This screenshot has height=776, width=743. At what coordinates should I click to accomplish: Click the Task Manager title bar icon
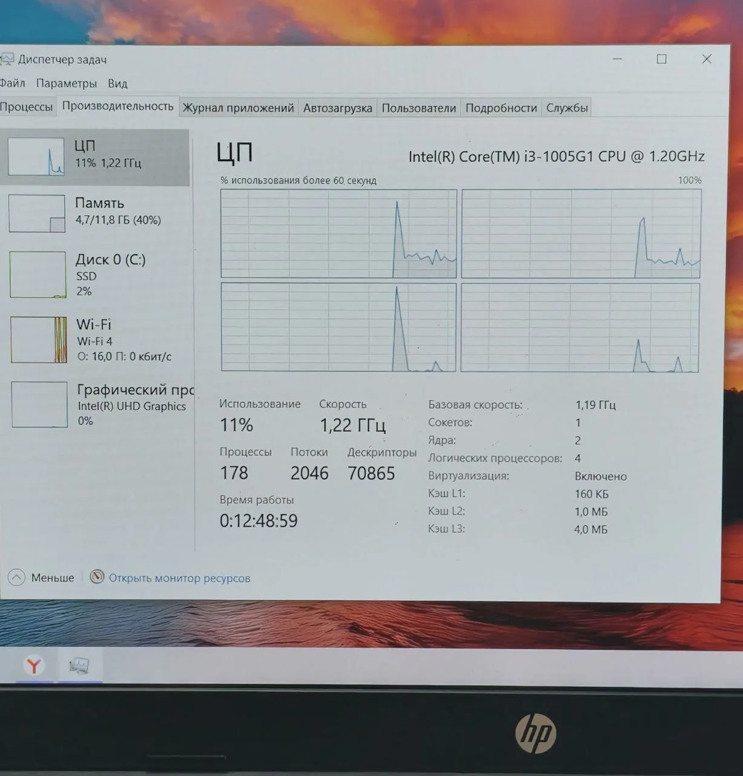(7, 59)
